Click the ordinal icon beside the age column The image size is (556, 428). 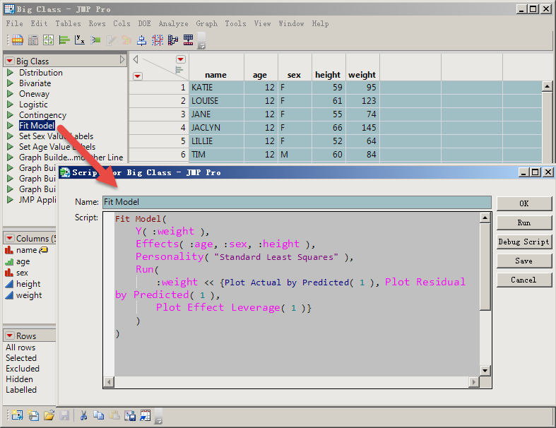pos(9,261)
